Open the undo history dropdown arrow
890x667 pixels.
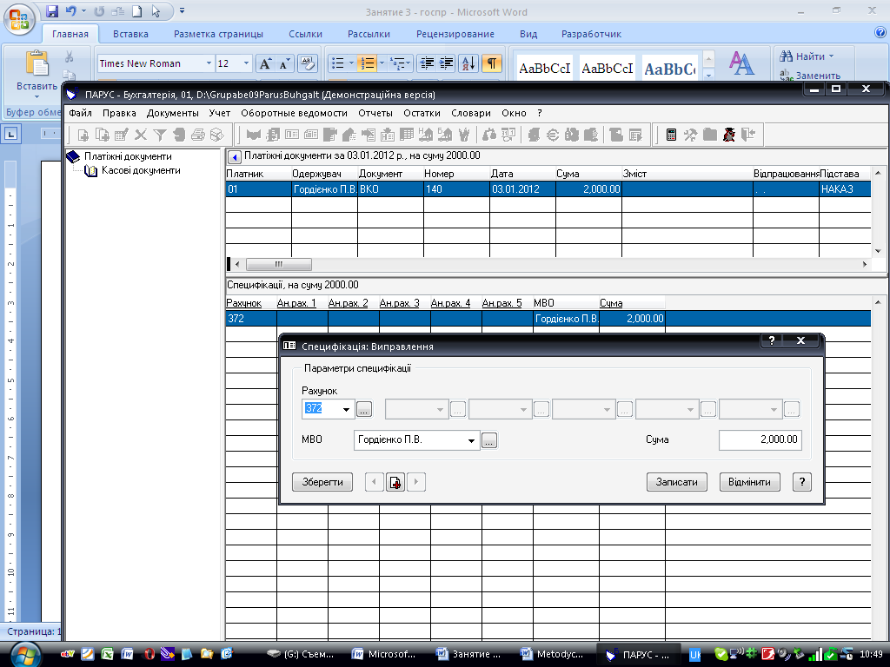84,11
